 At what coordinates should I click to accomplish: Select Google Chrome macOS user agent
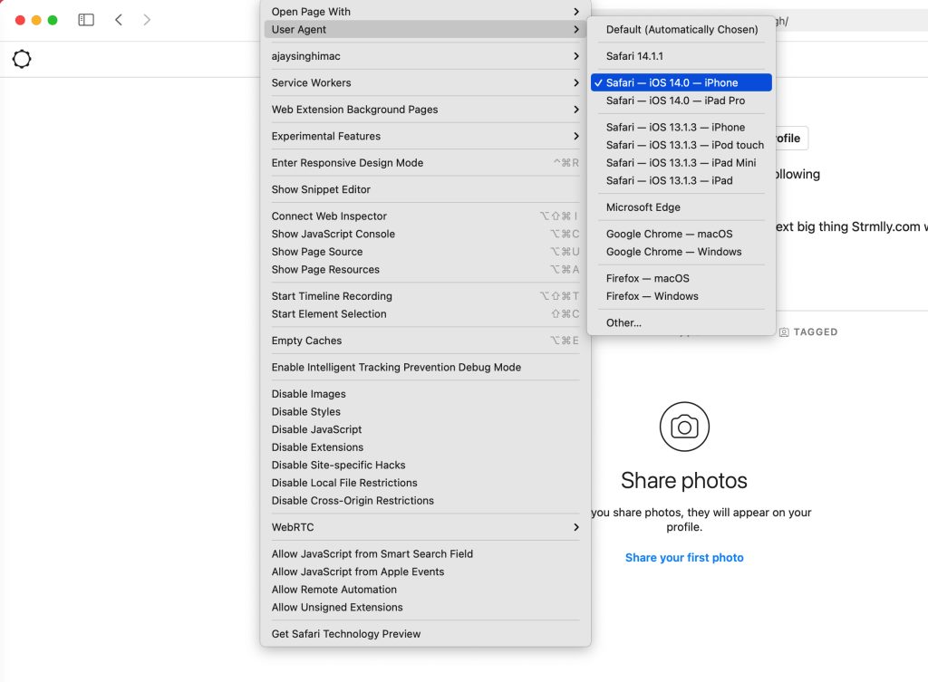[x=681, y=234]
